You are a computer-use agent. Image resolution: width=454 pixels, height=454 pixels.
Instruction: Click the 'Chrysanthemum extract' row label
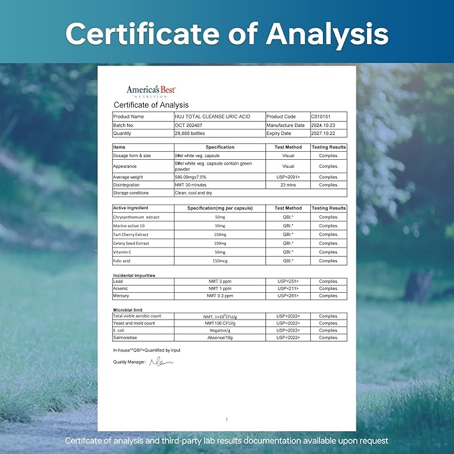pyautogui.click(x=136, y=217)
